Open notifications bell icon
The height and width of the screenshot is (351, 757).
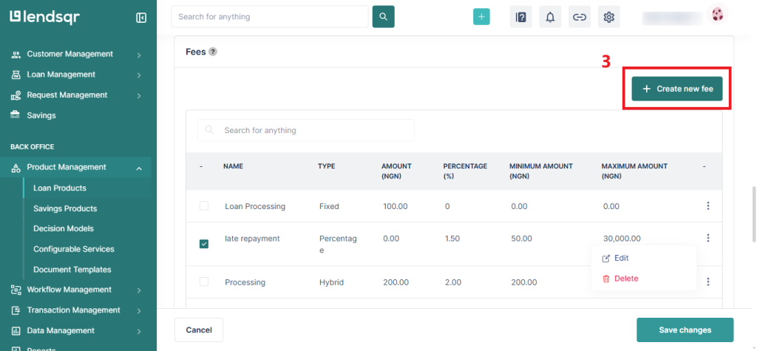pyautogui.click(x=550, y=17)
